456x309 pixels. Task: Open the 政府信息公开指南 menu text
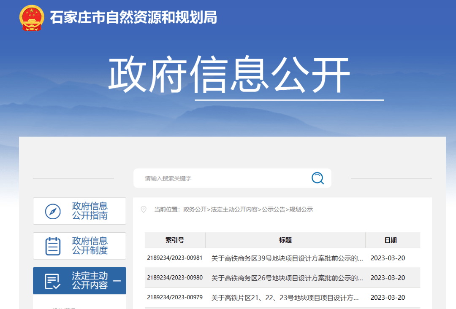pos(90,211)
